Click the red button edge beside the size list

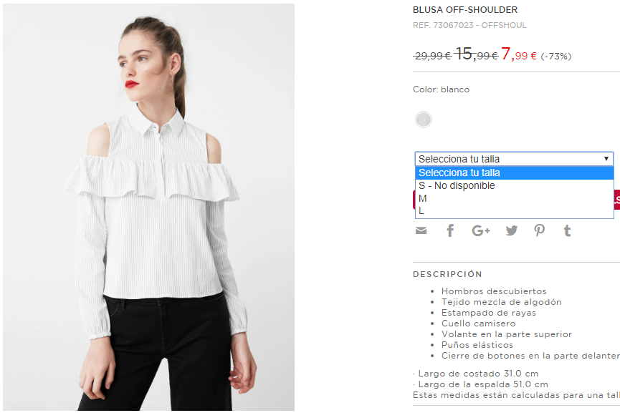pyautogui.click(x=617, y=200)
